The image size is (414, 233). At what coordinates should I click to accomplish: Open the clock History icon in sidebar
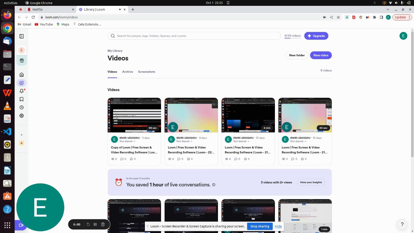(22, 107)
